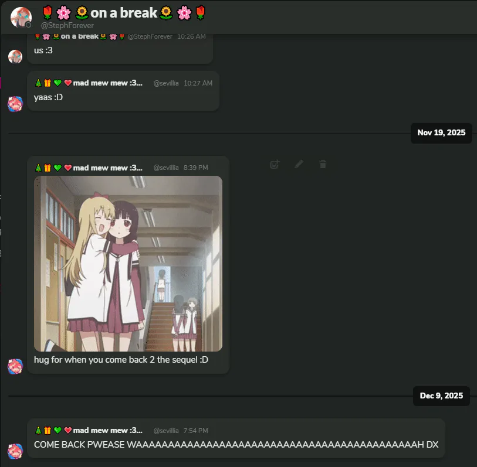
Task: Click the 7:54 PM timestamp
Action: click(195, 431)
